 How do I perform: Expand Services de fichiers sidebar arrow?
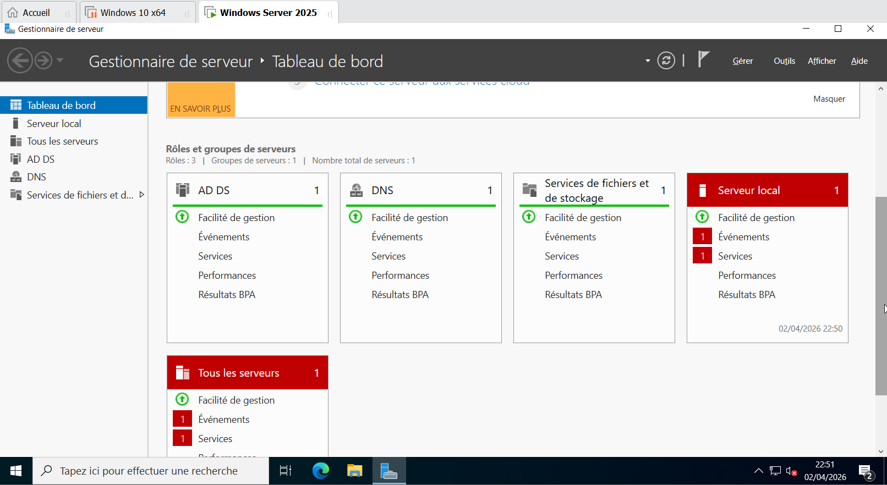pos(141,195)
